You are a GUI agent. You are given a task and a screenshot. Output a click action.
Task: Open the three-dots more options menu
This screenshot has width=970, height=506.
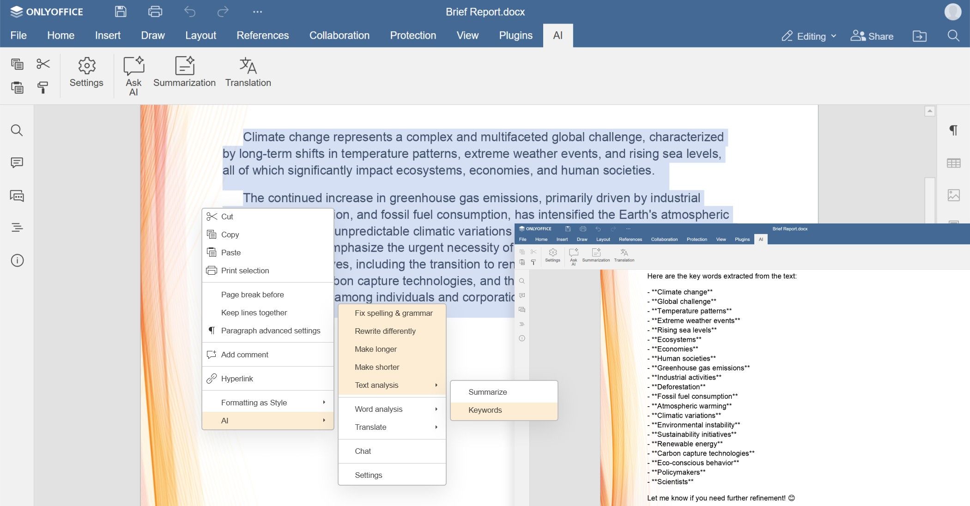[258, 12]
